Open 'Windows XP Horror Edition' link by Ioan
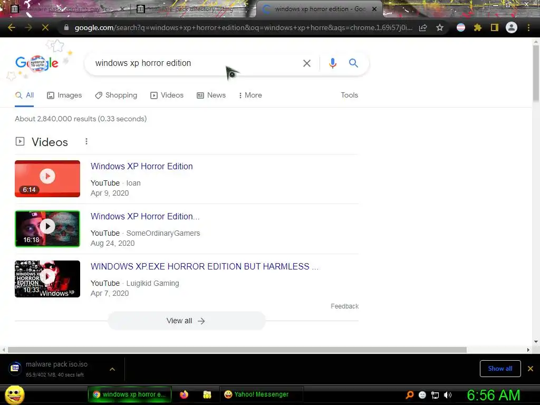Image resolution: width=540 pixels, height=405 pixels. pyautogui.click(x=141, y=166)
